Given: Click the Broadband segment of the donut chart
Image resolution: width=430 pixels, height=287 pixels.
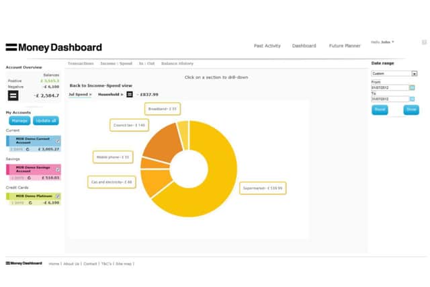Looking at the screenshot, I should tap(183, 135).
